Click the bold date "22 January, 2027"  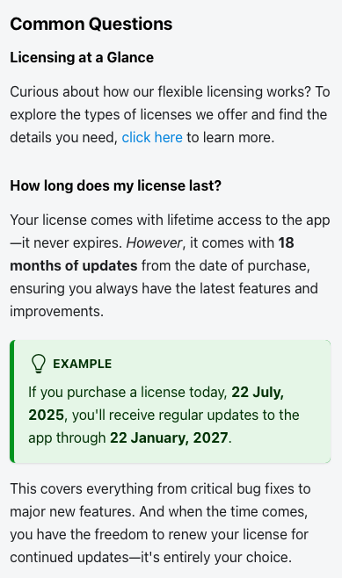click(169, 438)
